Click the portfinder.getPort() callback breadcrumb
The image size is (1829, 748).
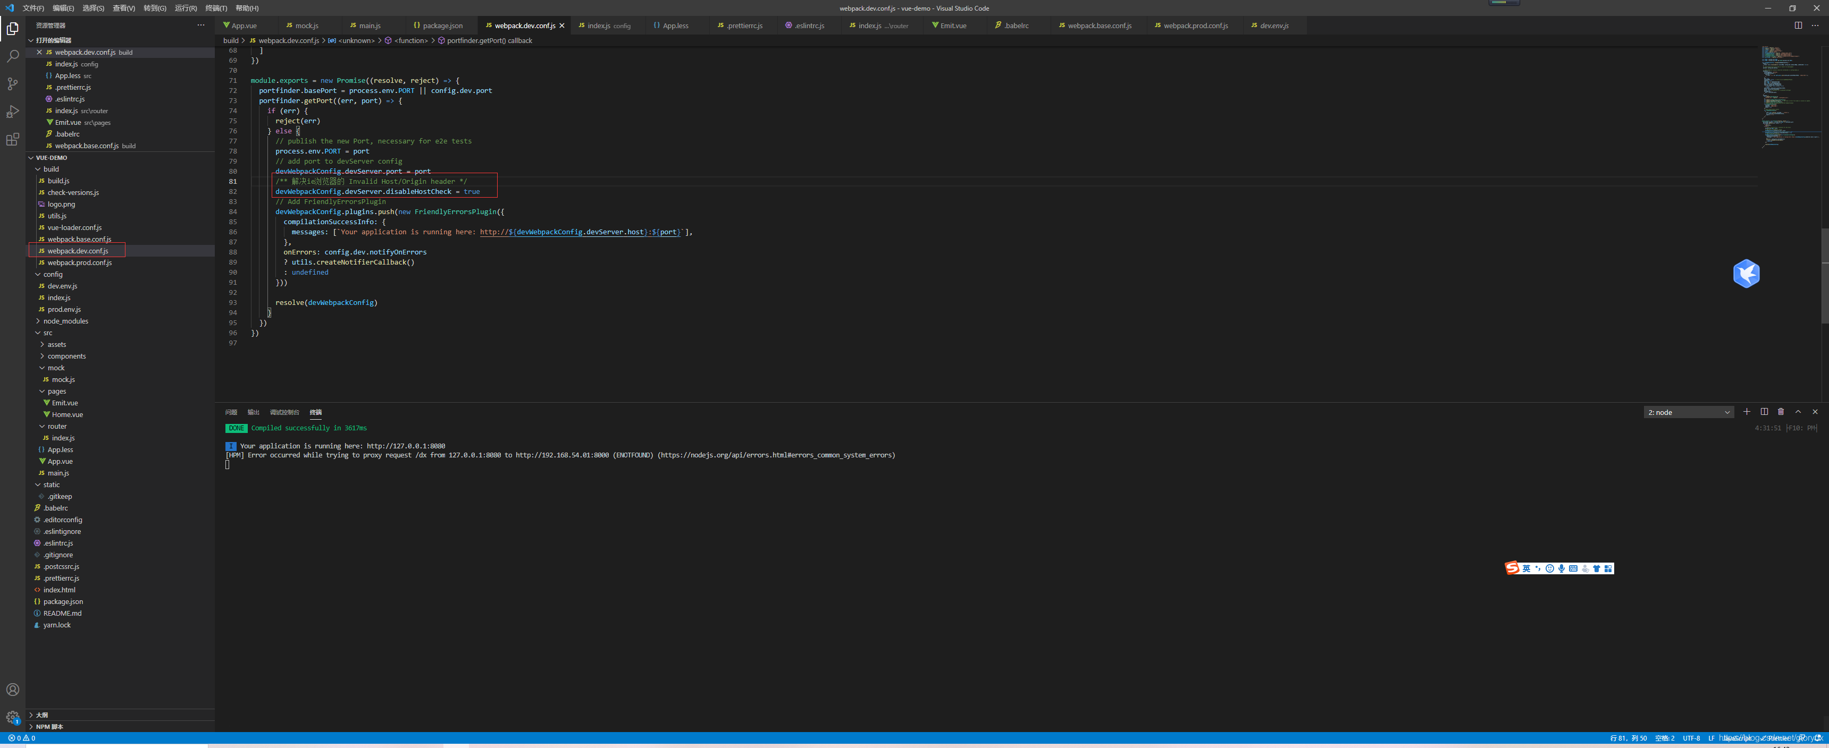pyautogui.click(x=485, y=40)
